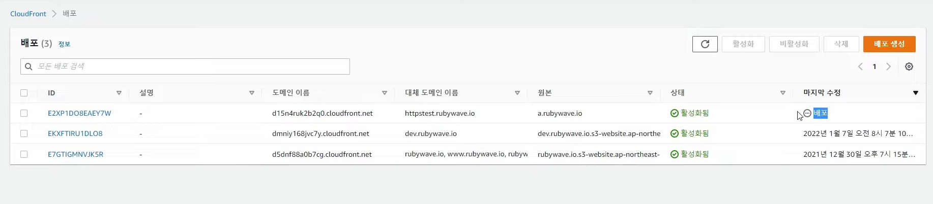Screen dimensions: 933x204
Task: Sort by ID column arrow
Action: 119,93
